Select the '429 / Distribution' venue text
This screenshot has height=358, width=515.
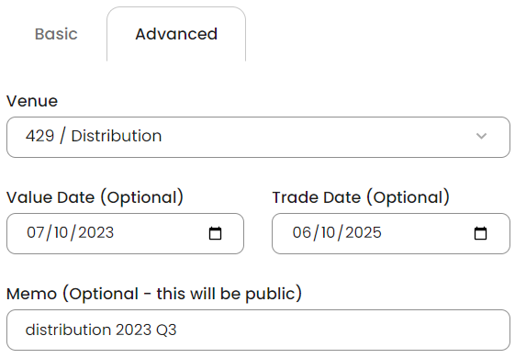coord(94,136)
